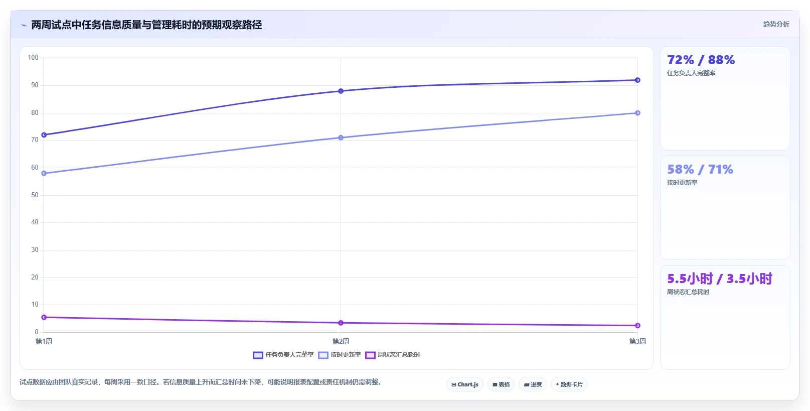
Task: Toggle 任务负责人完整率 legend swatch
Action: tap(258, 355)
